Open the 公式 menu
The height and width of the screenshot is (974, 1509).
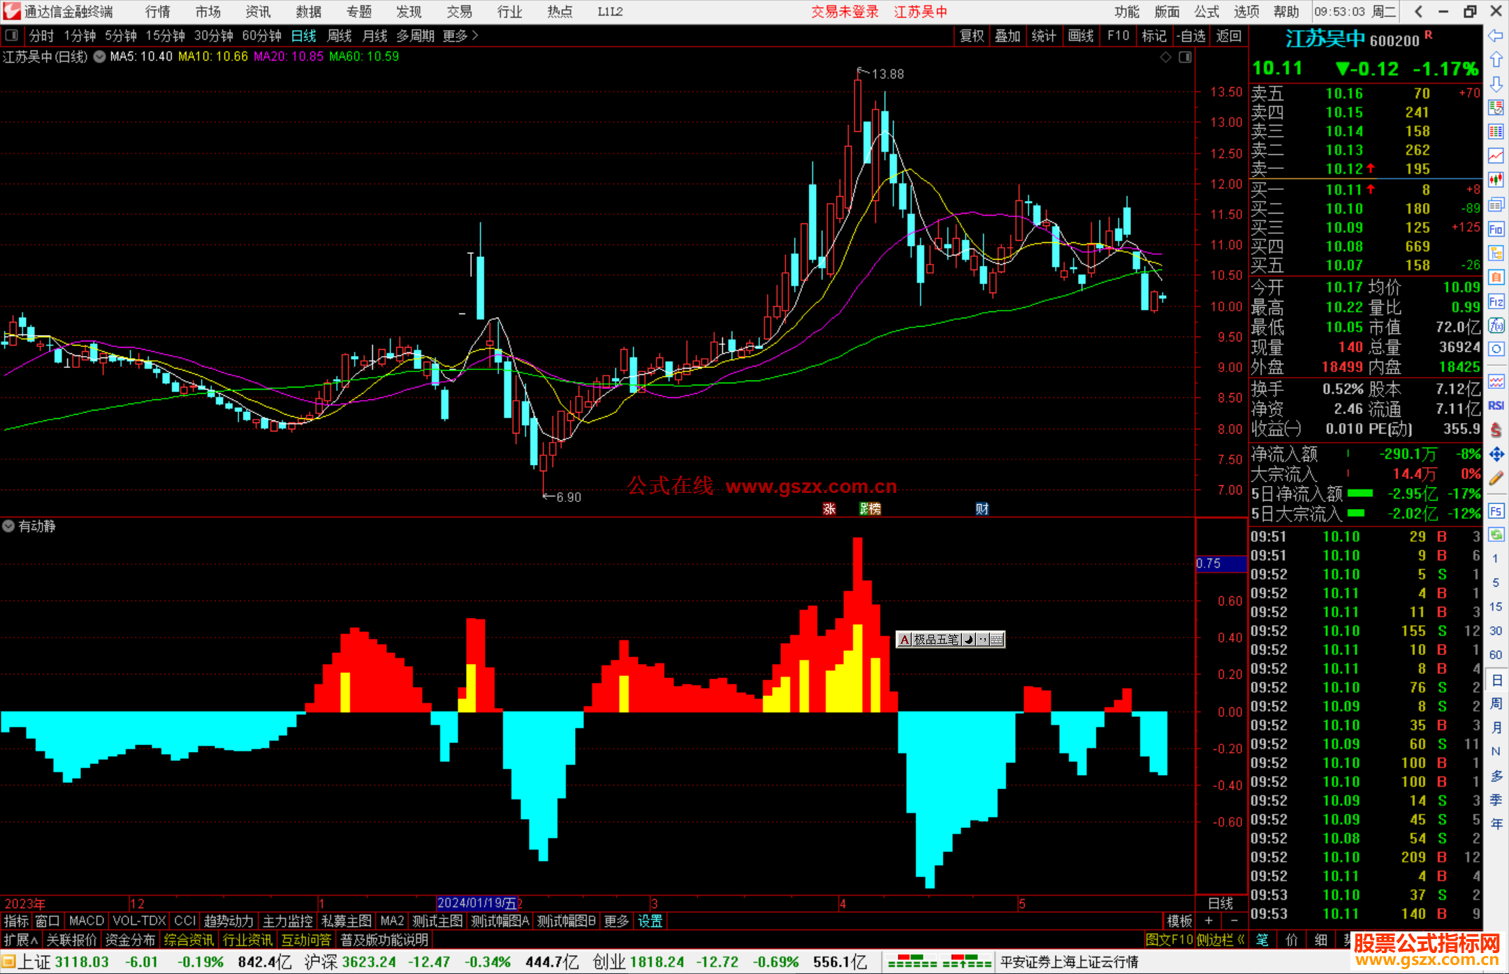[x=1206, y=11]
